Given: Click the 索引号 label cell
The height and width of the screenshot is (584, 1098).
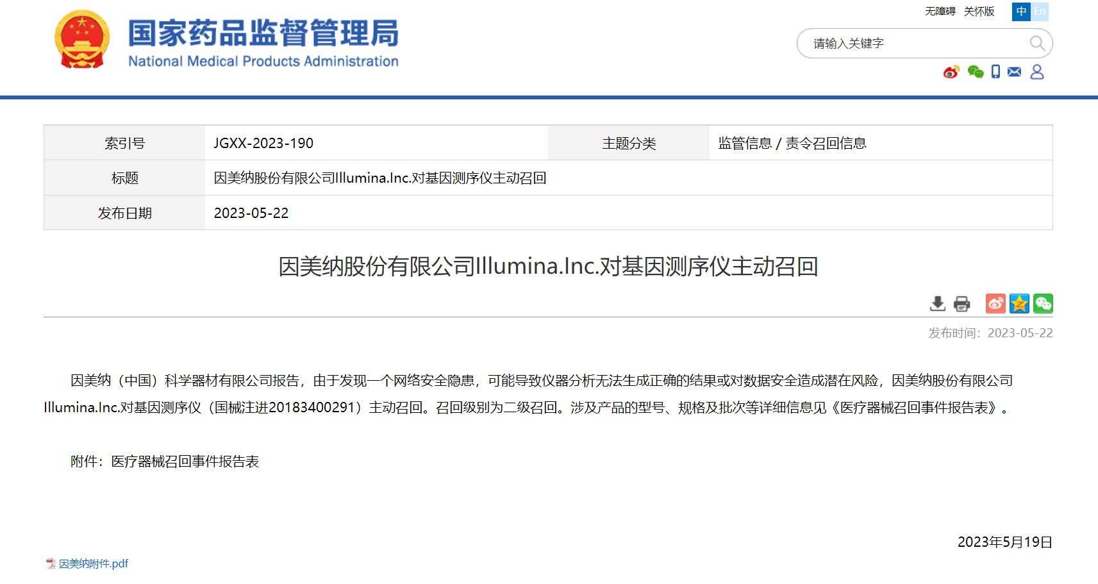Looking at the screenshot, I should (x=124, y=143).
